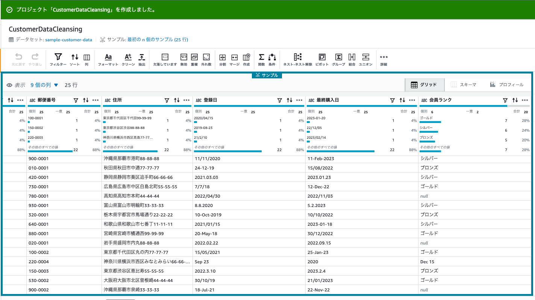Sort the 登録日 column
The image size is (535, 300).
289,100
